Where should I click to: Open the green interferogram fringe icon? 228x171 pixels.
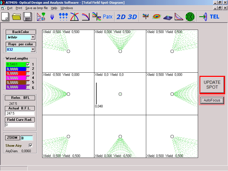(190, 17)
